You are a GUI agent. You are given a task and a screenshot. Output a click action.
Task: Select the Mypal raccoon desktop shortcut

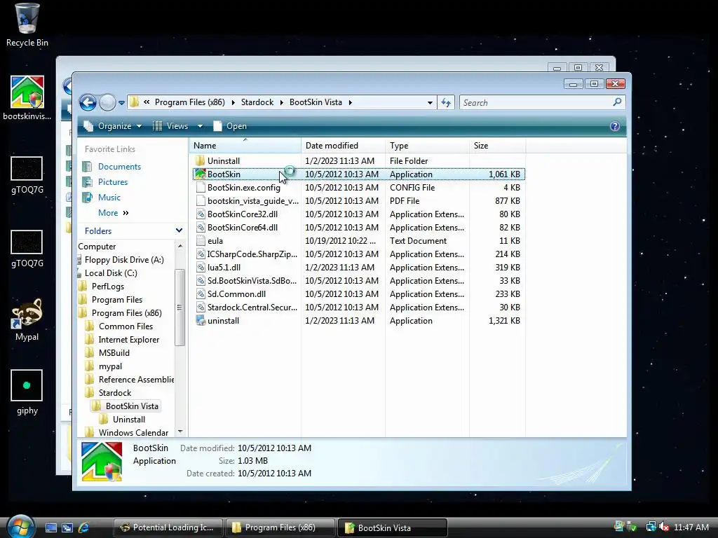pyautogui.click(x=27, y=319)
